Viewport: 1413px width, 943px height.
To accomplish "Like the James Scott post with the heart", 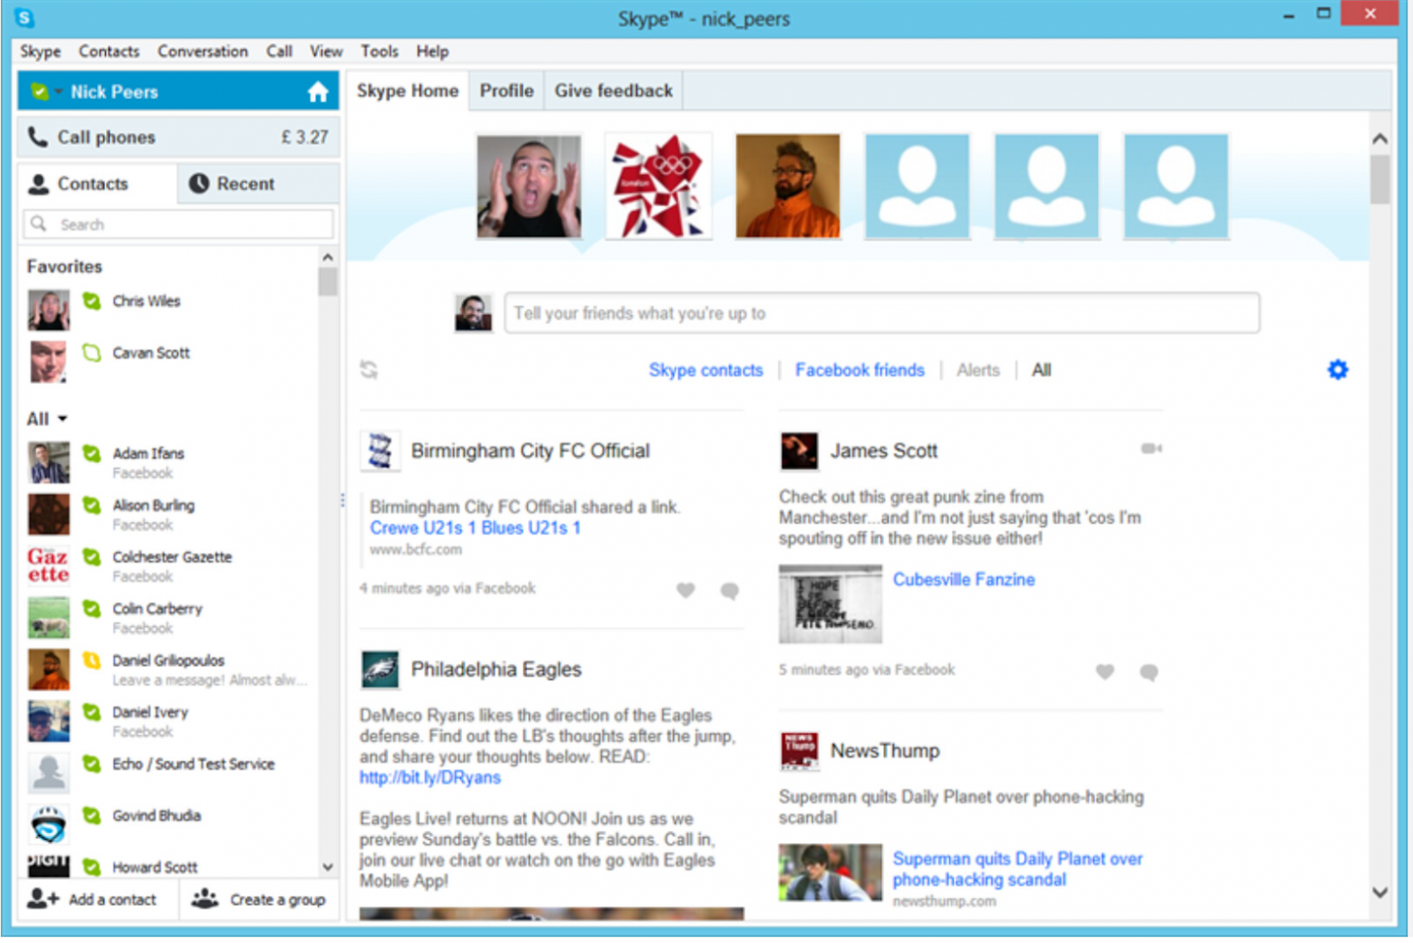I will click(1104, 672).
